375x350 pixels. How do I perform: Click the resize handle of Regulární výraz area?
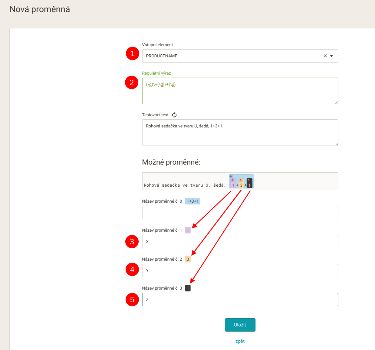point(336,102)
